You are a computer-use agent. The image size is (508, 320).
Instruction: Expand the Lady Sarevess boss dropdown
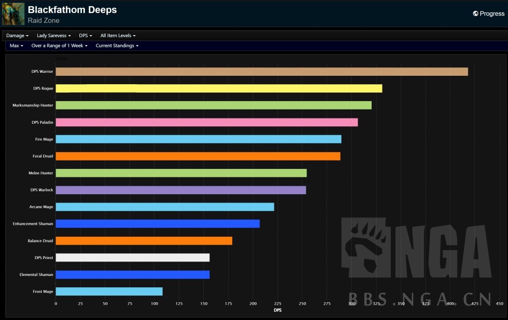point(54,36)
